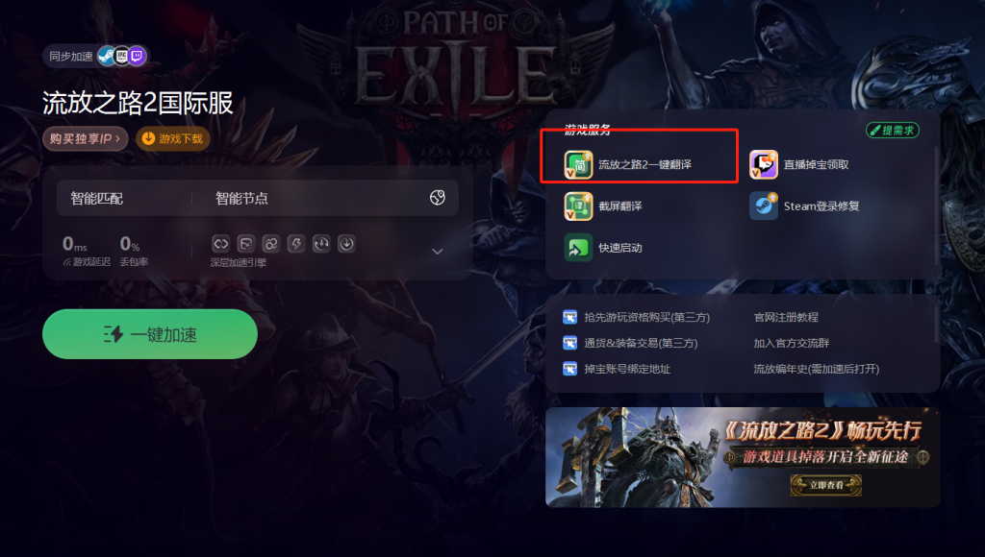Toggle the lightning bolt acceleration engine icon
The width and height of the screenshot is (985, 557).
pyautogui.click(x=296, y=243)
